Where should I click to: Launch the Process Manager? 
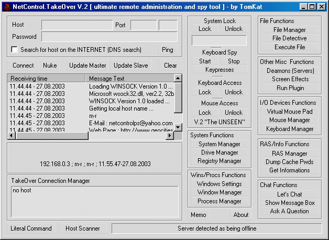tap(219, 201)
